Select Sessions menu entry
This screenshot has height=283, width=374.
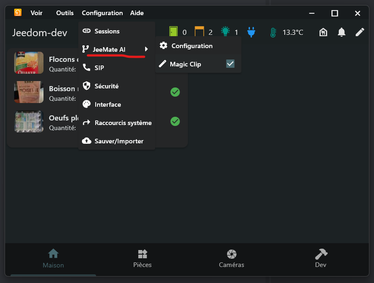pos(107,31)
